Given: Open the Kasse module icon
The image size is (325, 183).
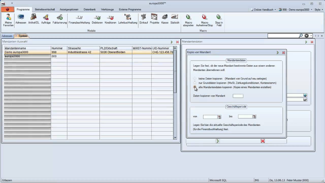Looking at the screenshot, I should [165, 19].
